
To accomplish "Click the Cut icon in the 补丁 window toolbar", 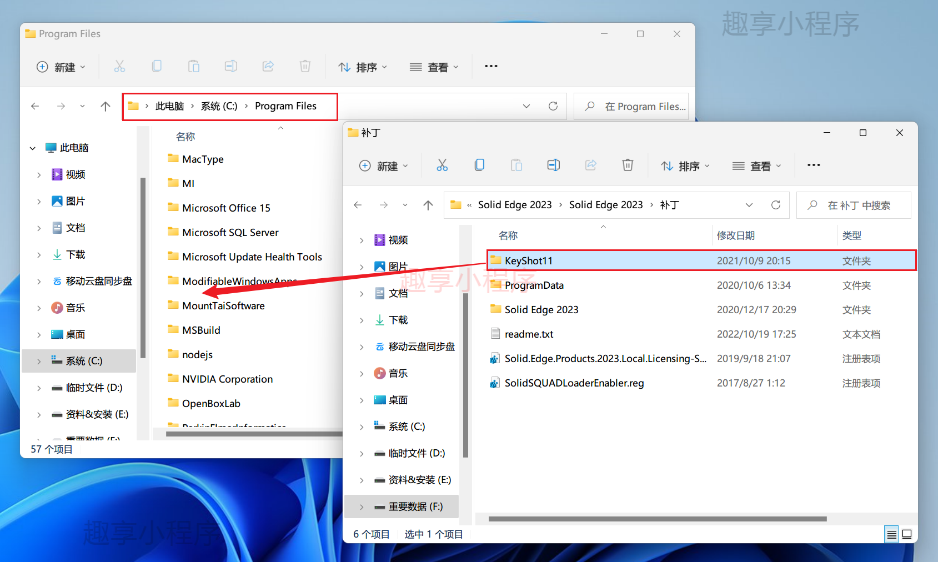I will tap(442, 165).
